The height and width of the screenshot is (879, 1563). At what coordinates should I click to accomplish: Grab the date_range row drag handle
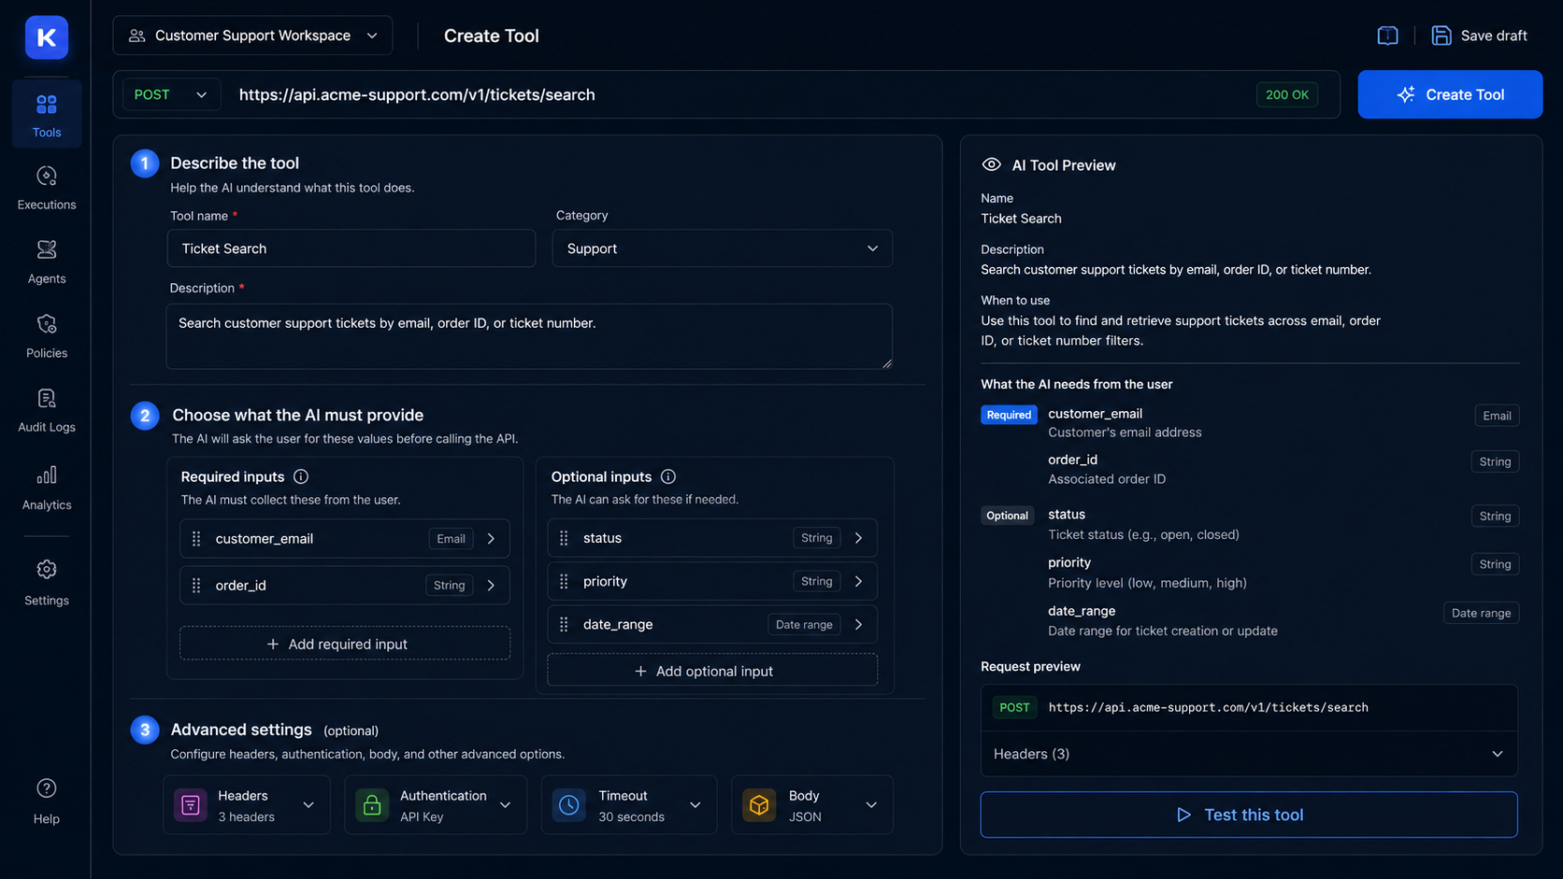pyautogui.click(x=564, y=624)
